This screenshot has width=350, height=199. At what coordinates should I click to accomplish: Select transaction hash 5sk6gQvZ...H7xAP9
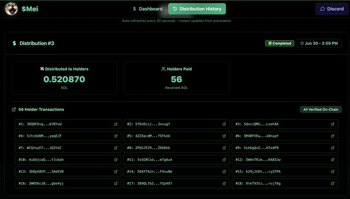coord(261,148)
